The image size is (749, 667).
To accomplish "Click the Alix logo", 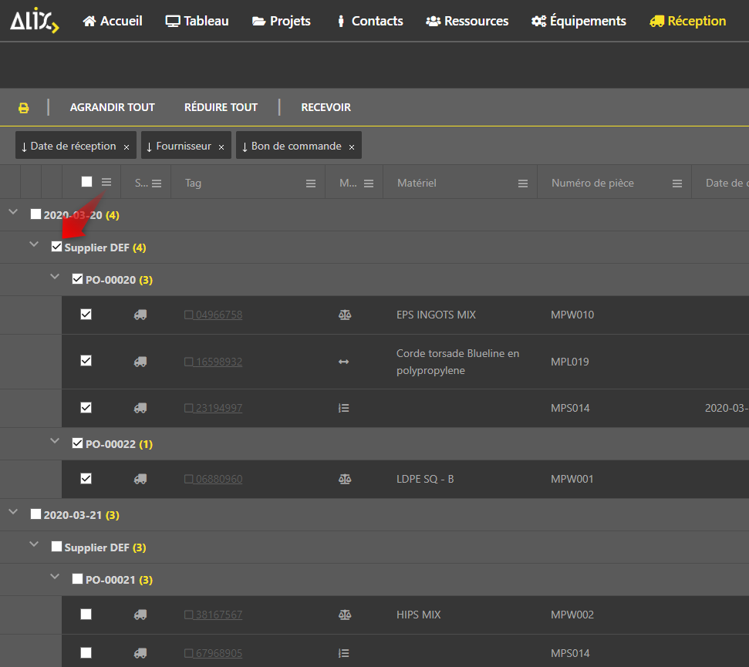I will (x=35, y=21).
